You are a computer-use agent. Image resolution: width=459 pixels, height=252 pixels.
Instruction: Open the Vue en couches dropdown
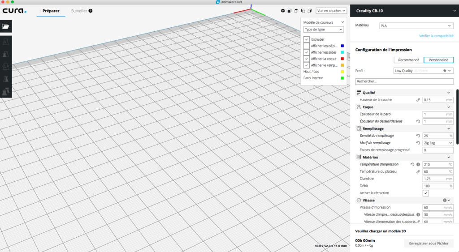tap(331, 11)
